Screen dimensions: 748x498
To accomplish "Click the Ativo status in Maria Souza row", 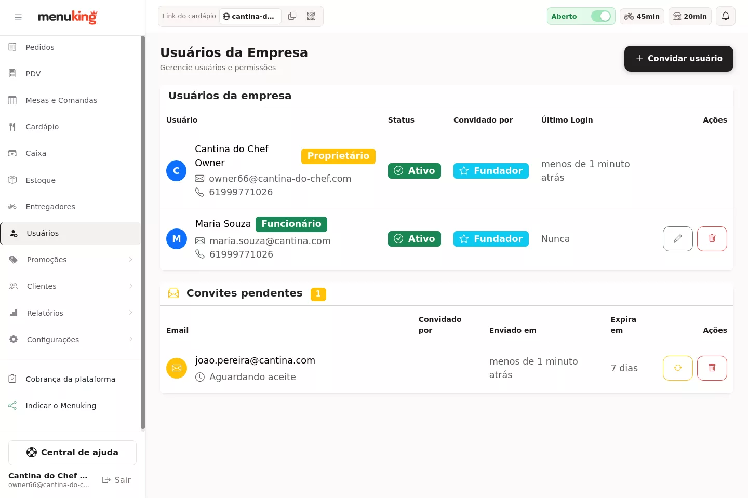I will tap(415, 239).
